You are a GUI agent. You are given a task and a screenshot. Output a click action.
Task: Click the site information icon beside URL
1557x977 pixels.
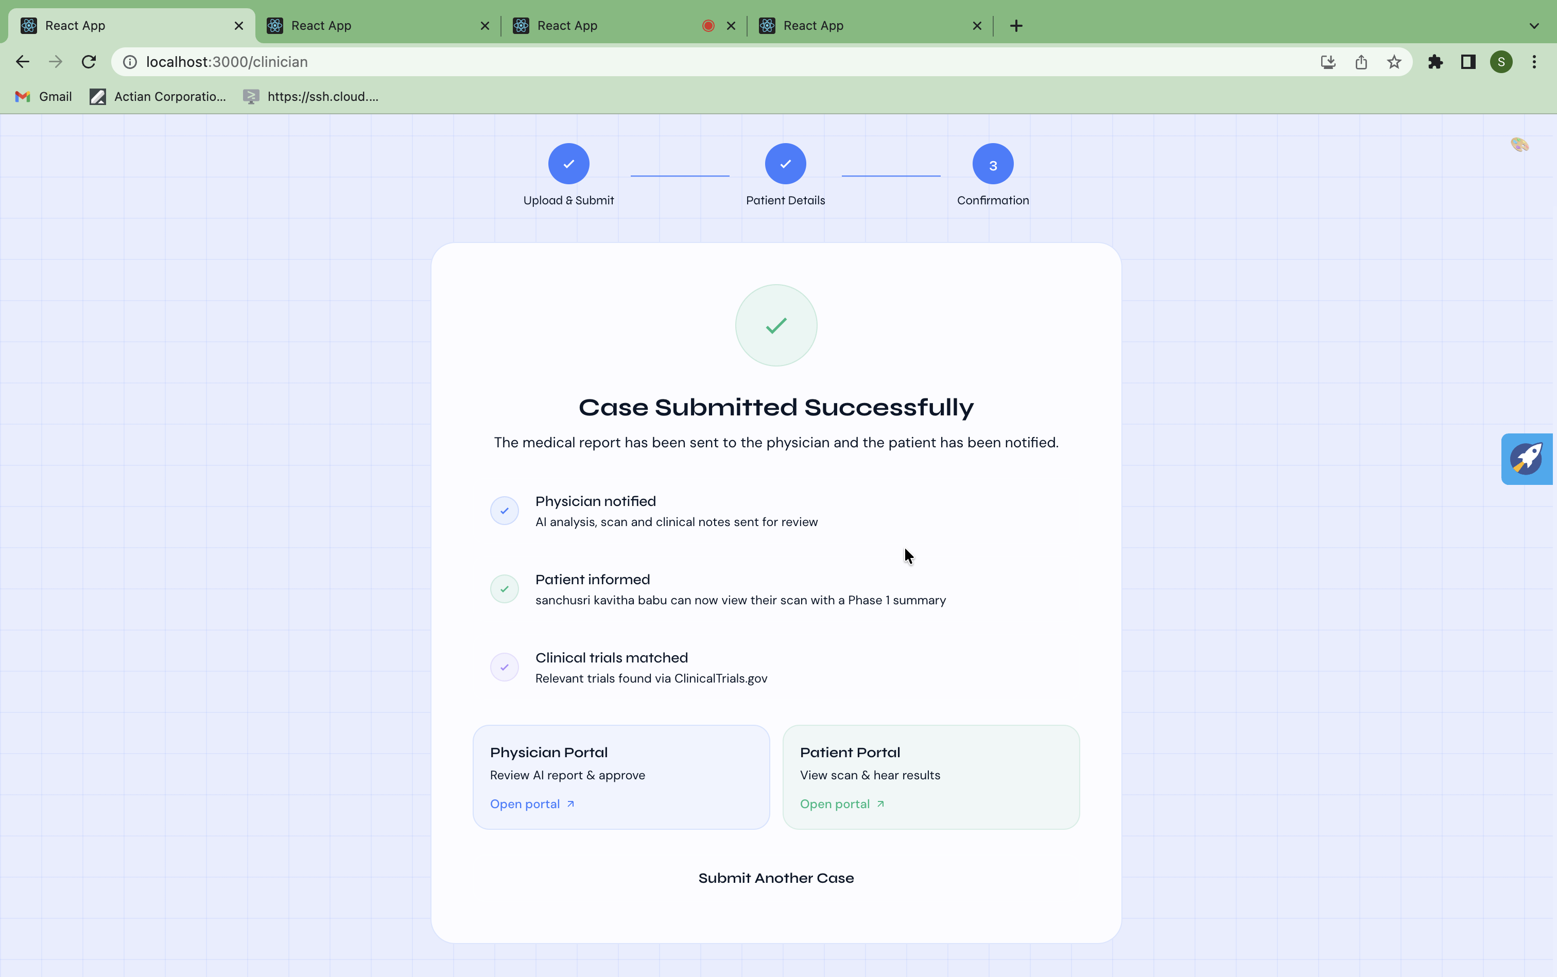pyautogui.click(x=130, y=62)
